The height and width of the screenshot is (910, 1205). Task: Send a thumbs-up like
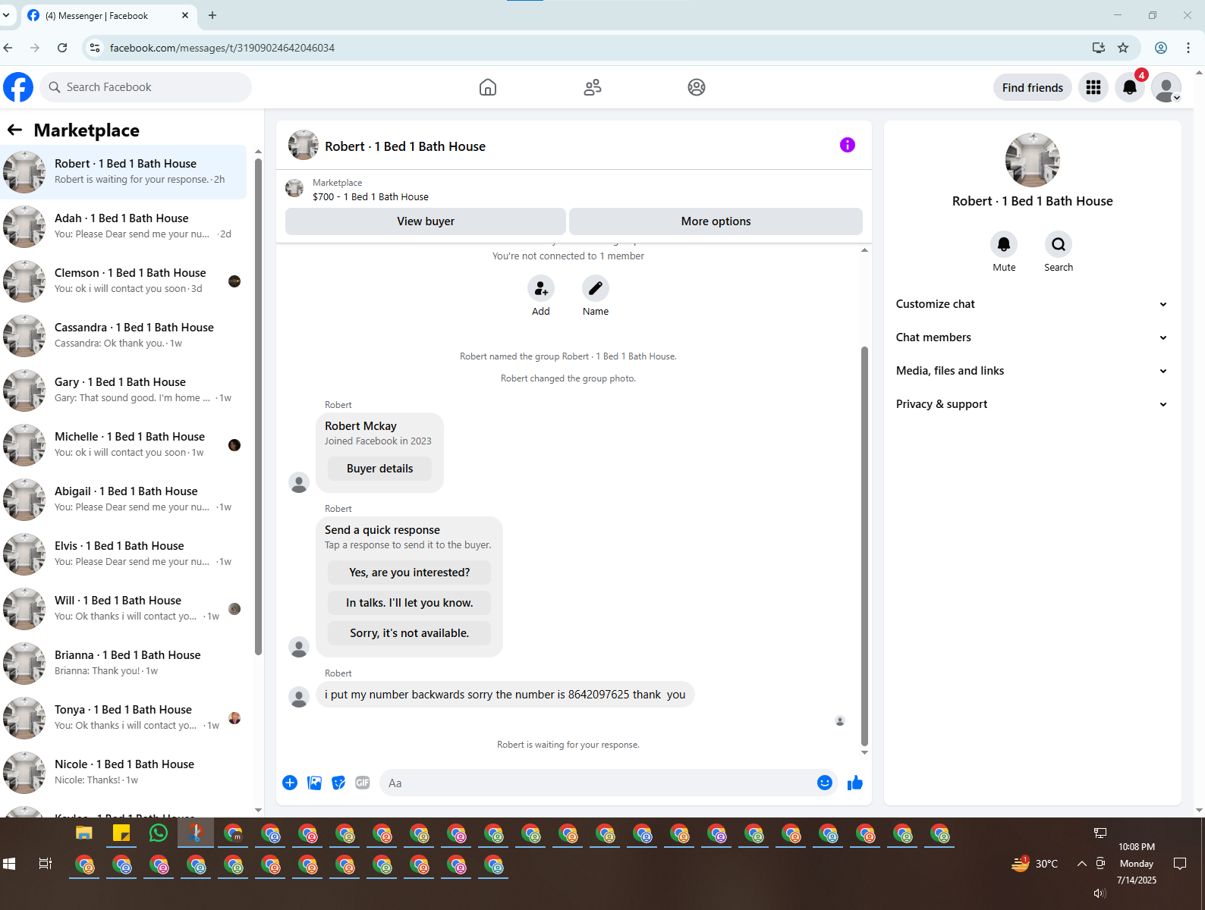[x=855, y=783]
